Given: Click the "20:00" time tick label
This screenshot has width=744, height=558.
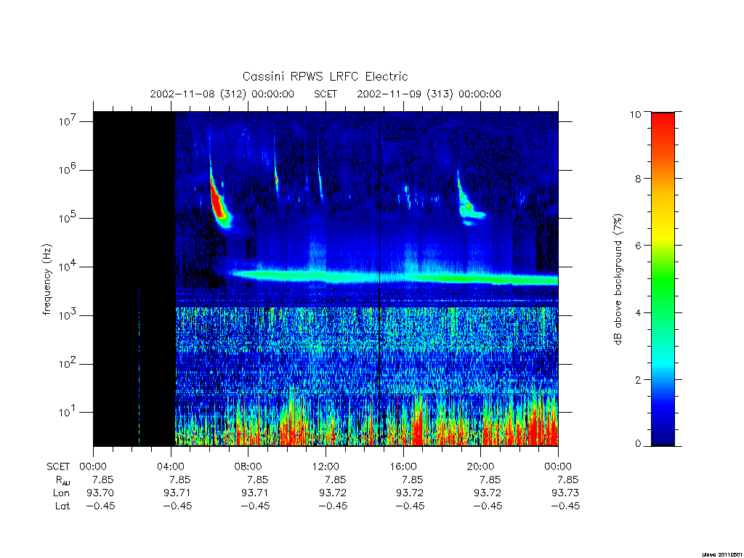Looking at the screenshot, I should pyautogui.click(x=481, y=466).
